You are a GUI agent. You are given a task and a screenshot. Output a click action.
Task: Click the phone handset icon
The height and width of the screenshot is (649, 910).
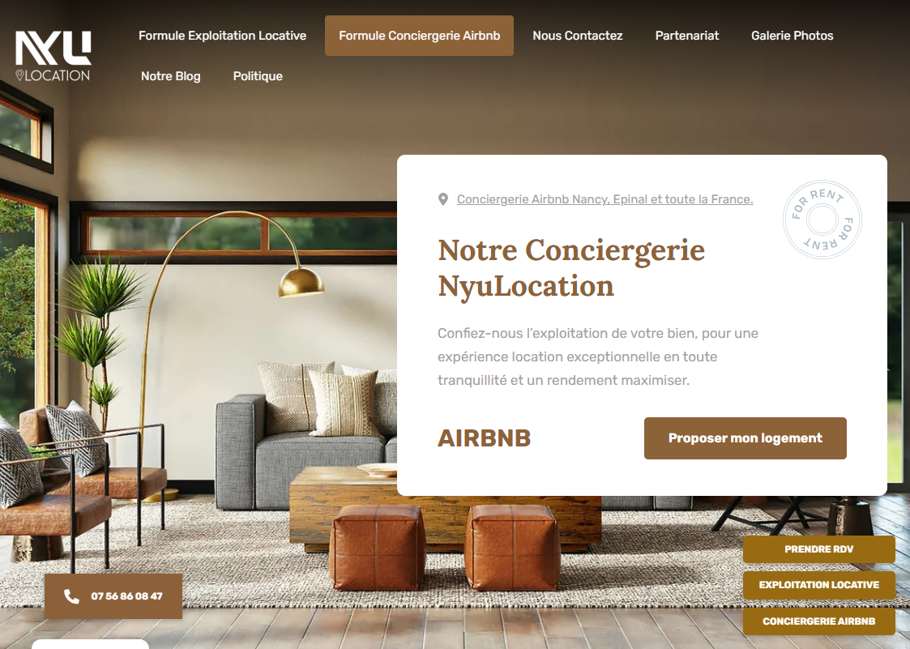(x=71, y=596)
